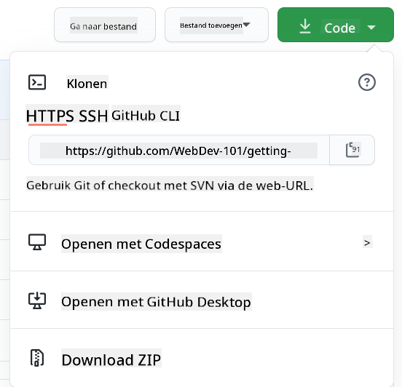Screen dimensions: 402x387
Task: Click the download arrow icon on Code button
Action: (x=305, y=26)
